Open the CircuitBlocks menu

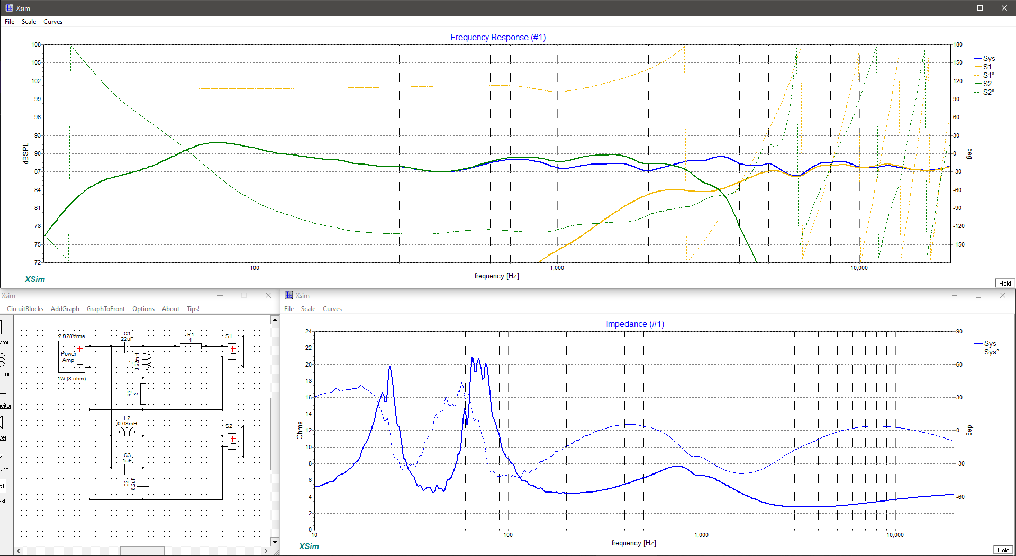click(x=25, y=309)
